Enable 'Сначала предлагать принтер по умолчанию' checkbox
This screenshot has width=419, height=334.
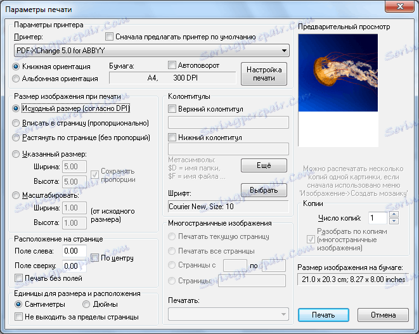point(109,37)
